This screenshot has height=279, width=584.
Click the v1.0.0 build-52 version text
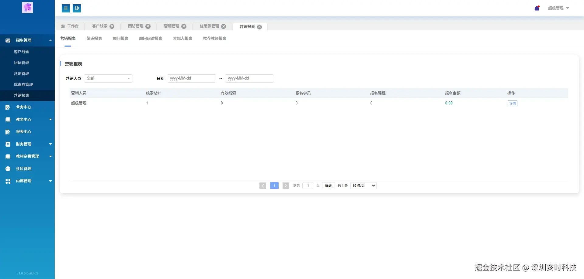point(27,273)
